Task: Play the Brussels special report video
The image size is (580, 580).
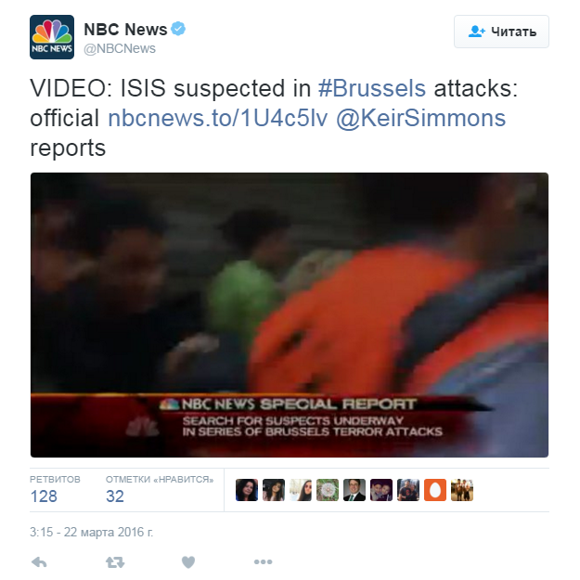Action: tap(290, 315)
